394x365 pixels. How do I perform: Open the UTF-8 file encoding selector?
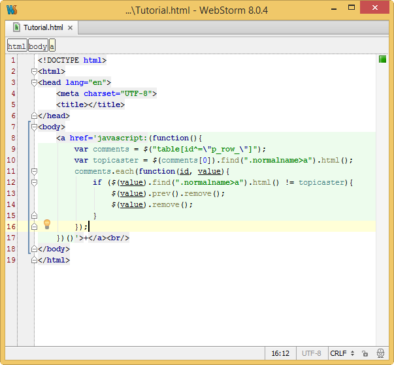[x=312, y=353]
